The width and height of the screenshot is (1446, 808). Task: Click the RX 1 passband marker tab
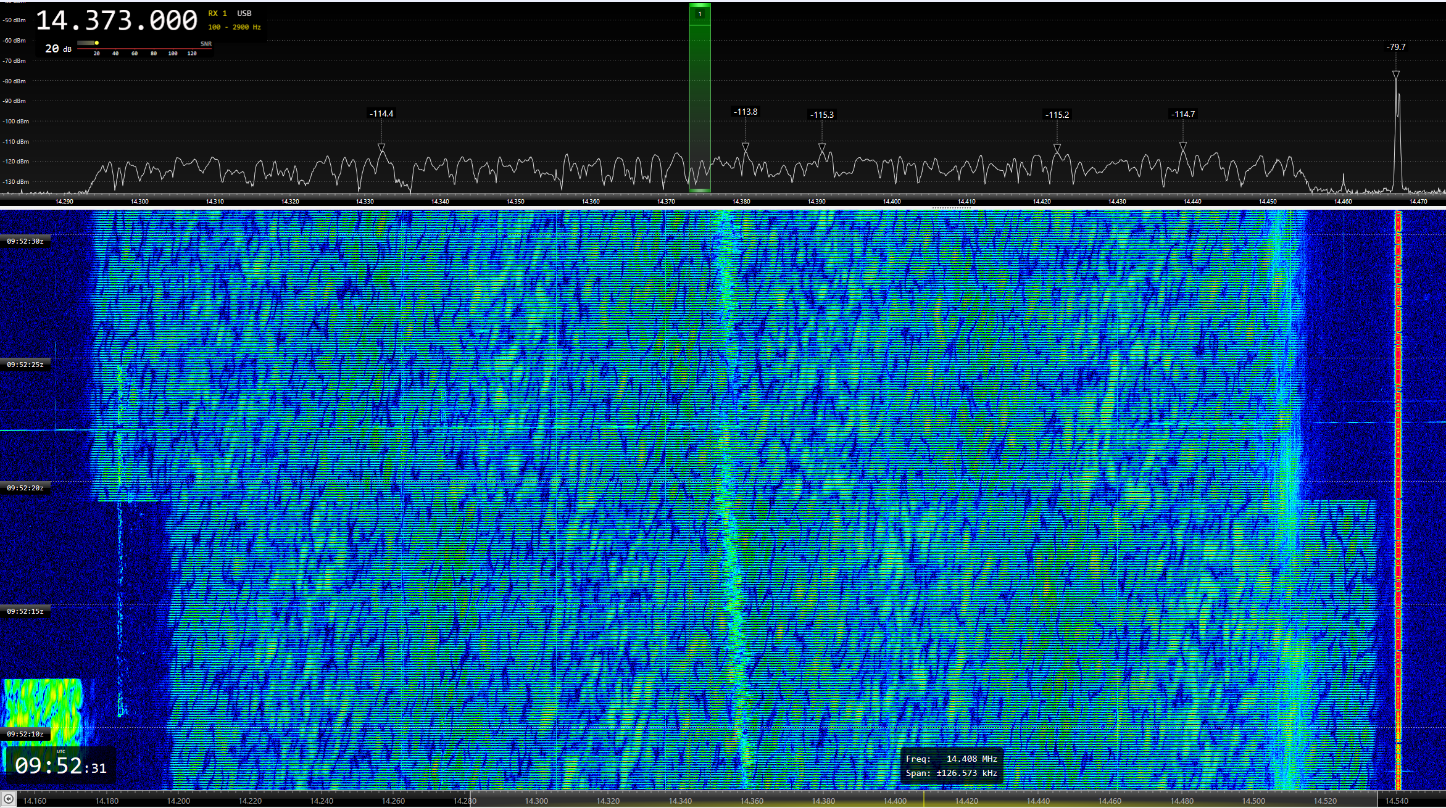pos(700,14)
